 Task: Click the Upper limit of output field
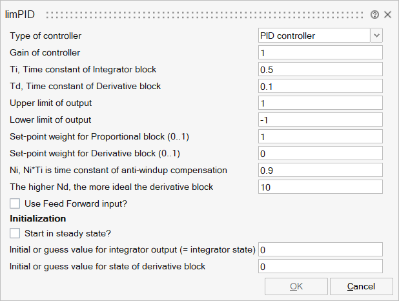click(320, 103)
